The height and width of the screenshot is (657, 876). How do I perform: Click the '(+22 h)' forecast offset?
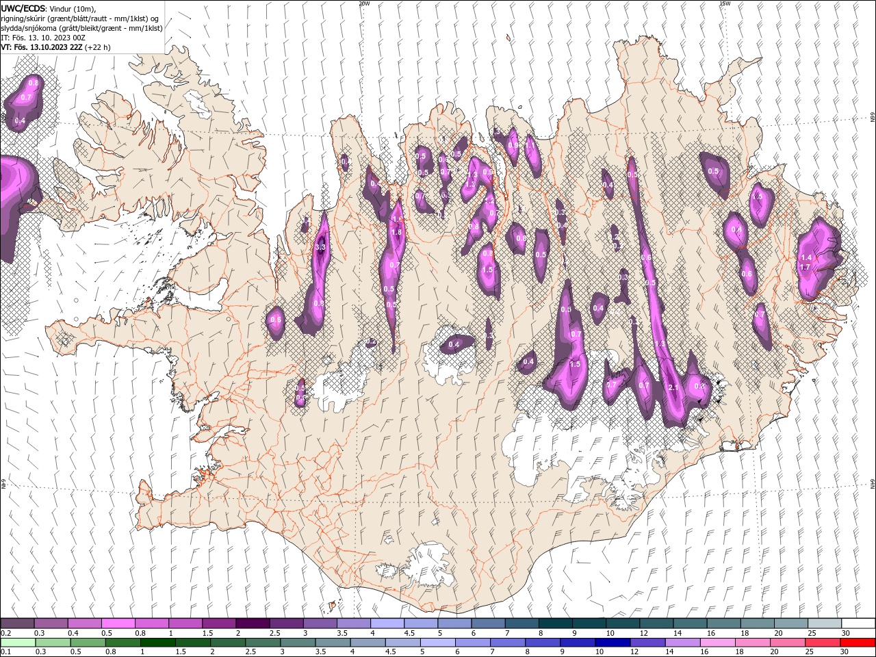point(98,47)
